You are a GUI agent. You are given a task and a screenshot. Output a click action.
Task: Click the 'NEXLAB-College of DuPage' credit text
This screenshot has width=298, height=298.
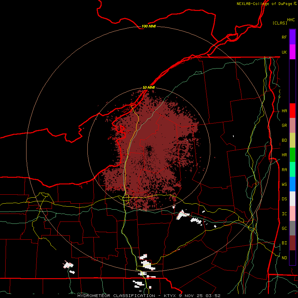click(x=264, y=4)
